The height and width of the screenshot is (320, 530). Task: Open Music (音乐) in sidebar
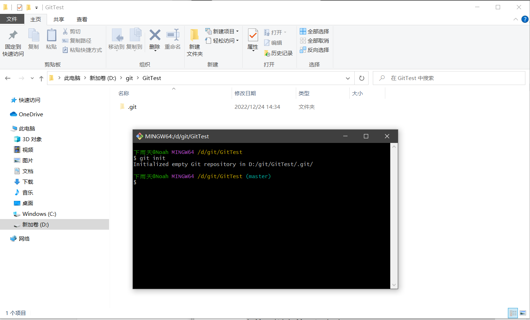27,193
